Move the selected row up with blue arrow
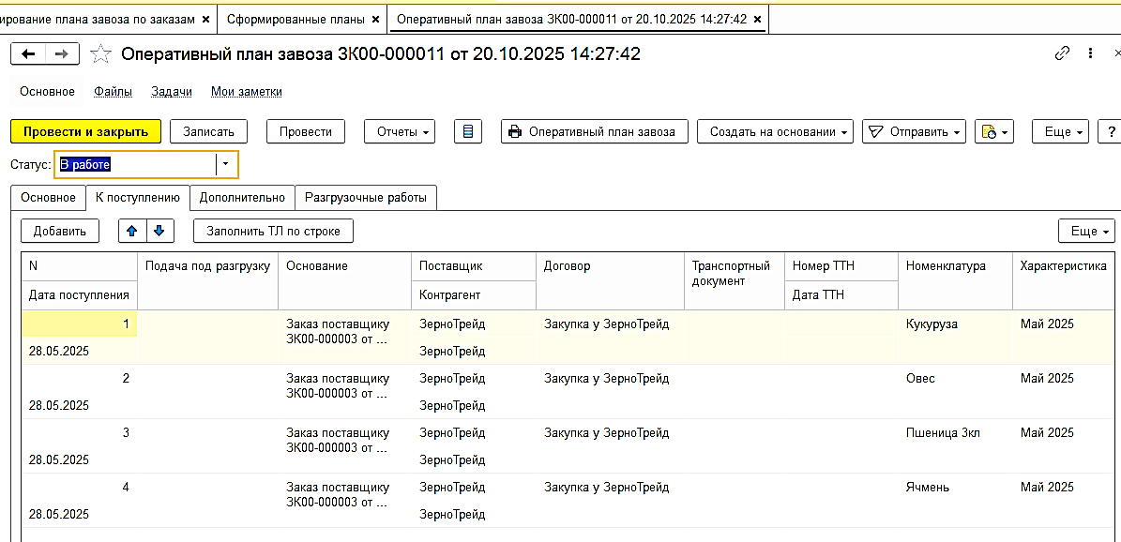 pyautogui.click(x=133, y=231)
